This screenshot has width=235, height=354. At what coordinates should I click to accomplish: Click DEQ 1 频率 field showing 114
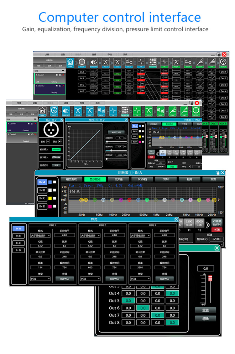pos(40,268)
